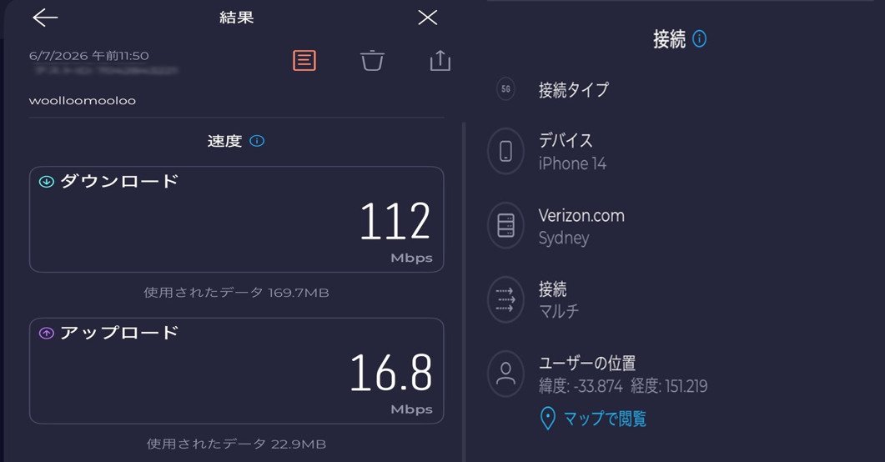Open the 接続 info icon
885x462 pixels.
tap(699, 38)
